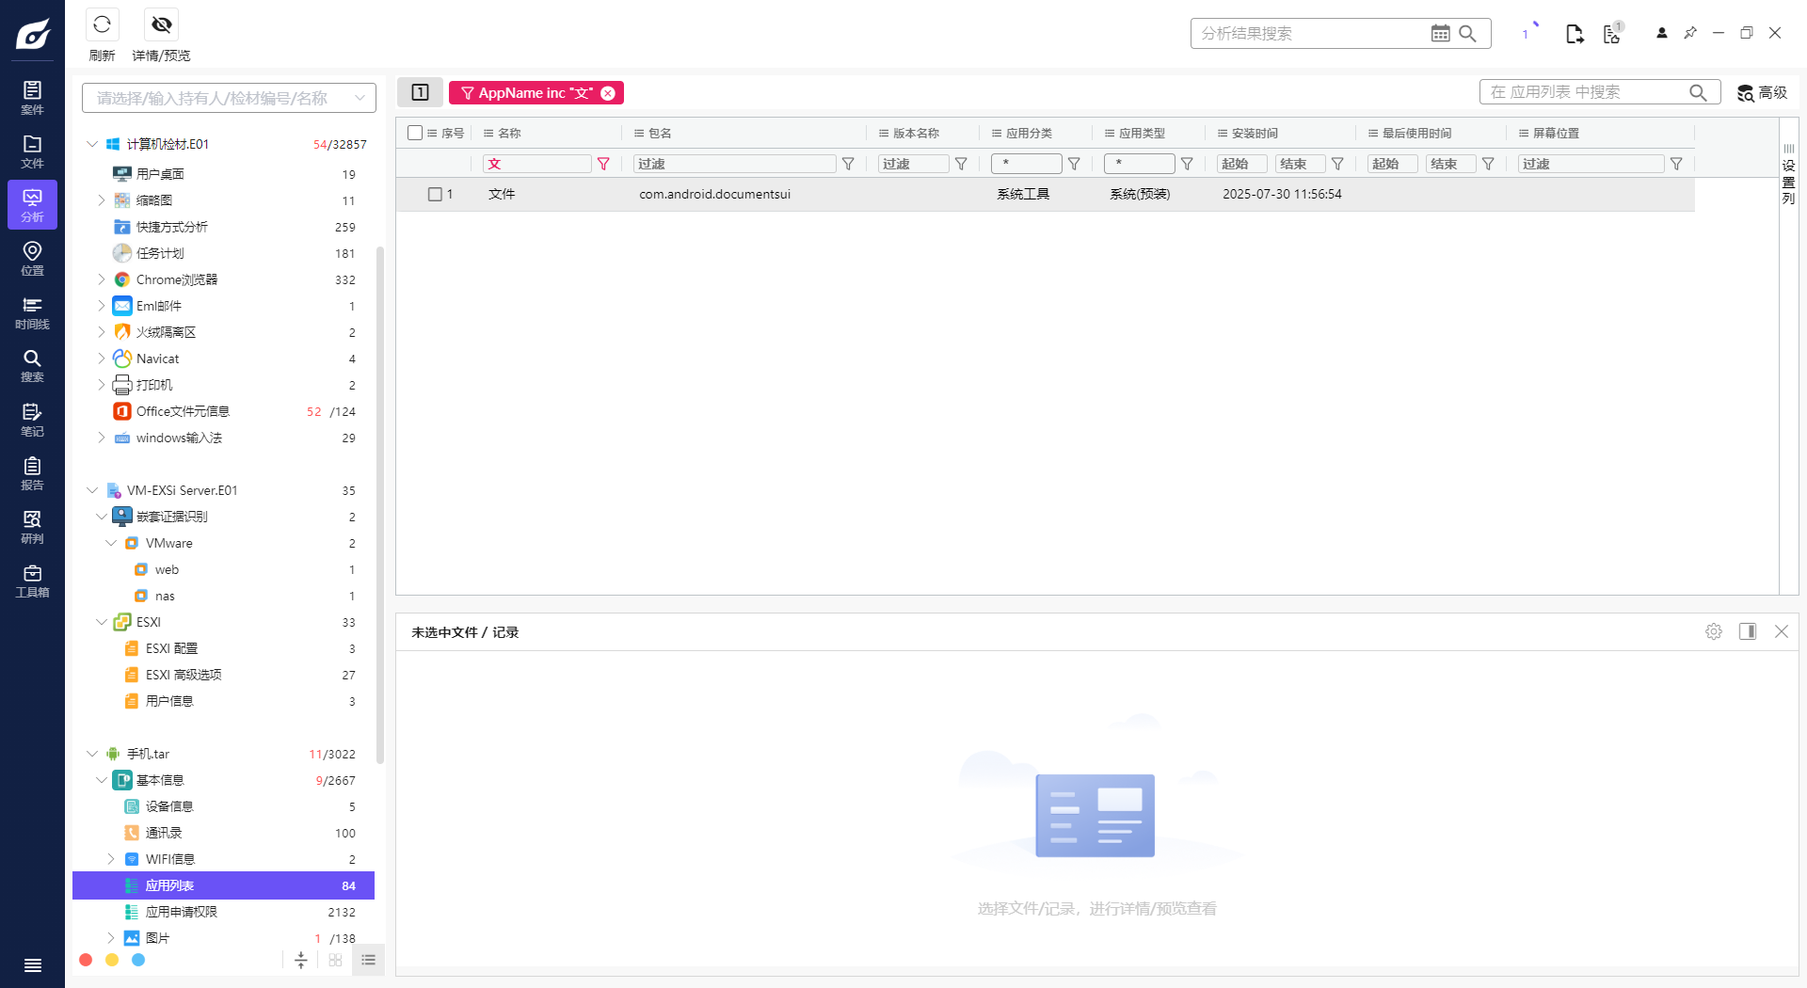Open the 时间线 timeline panel from sidebar

click(32, 312)
